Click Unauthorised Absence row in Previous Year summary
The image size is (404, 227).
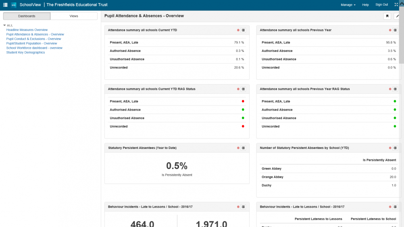pos(329,59)
